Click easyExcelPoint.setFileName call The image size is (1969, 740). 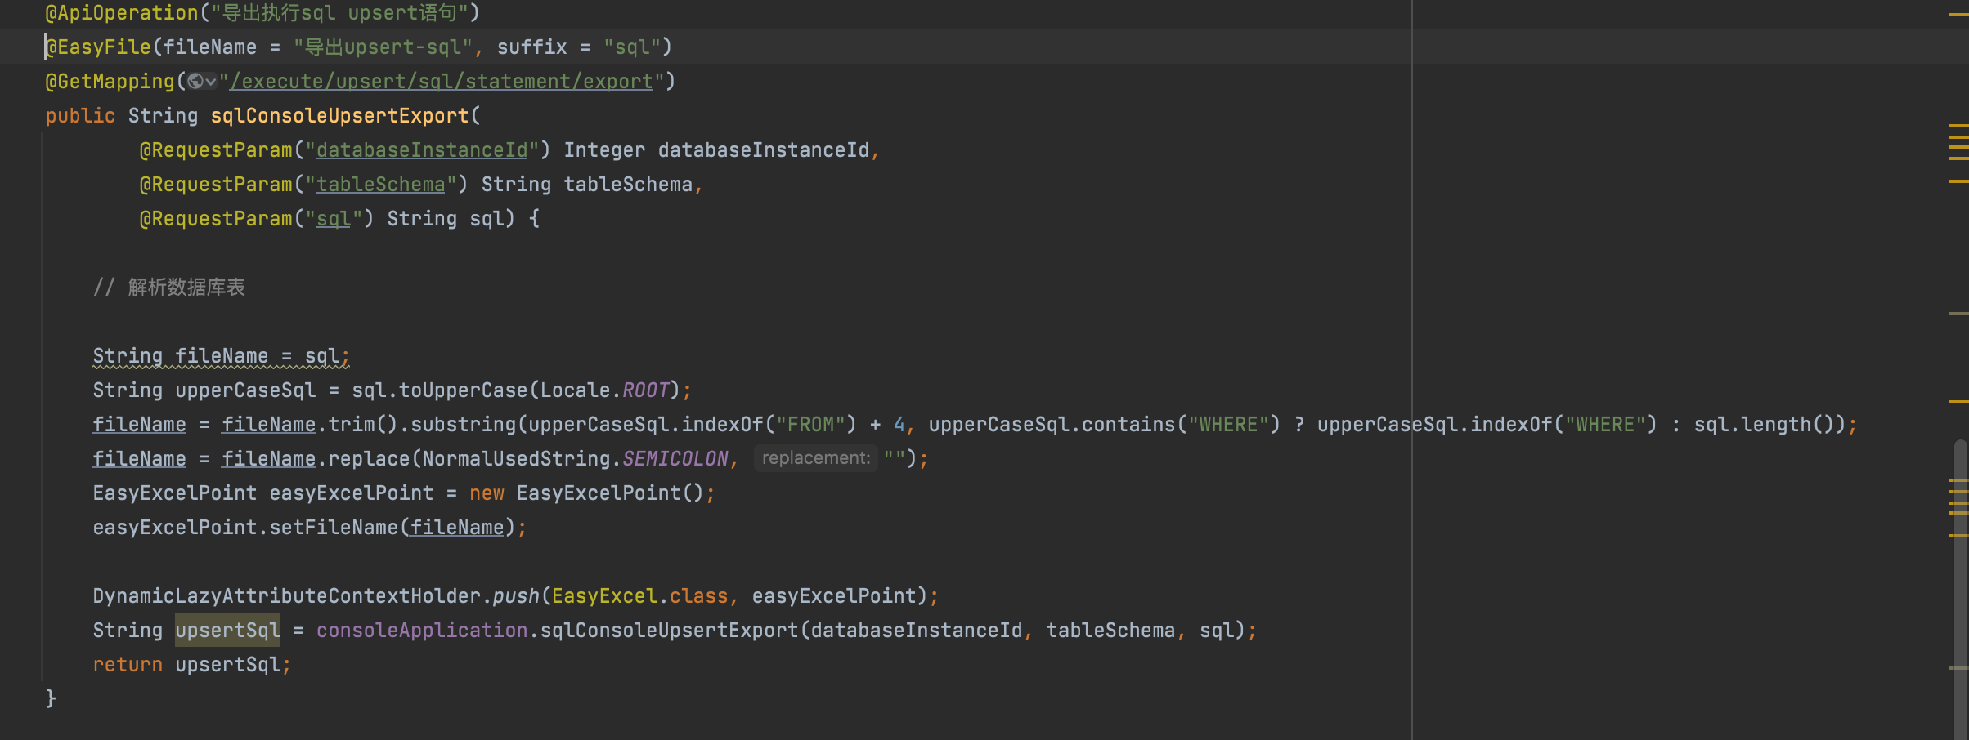point(304,528)
